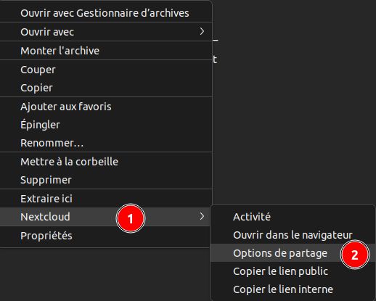The width and height of the screenshot is (376, 301).
Task: Open Propriétés entry
Action: point(105,236)
